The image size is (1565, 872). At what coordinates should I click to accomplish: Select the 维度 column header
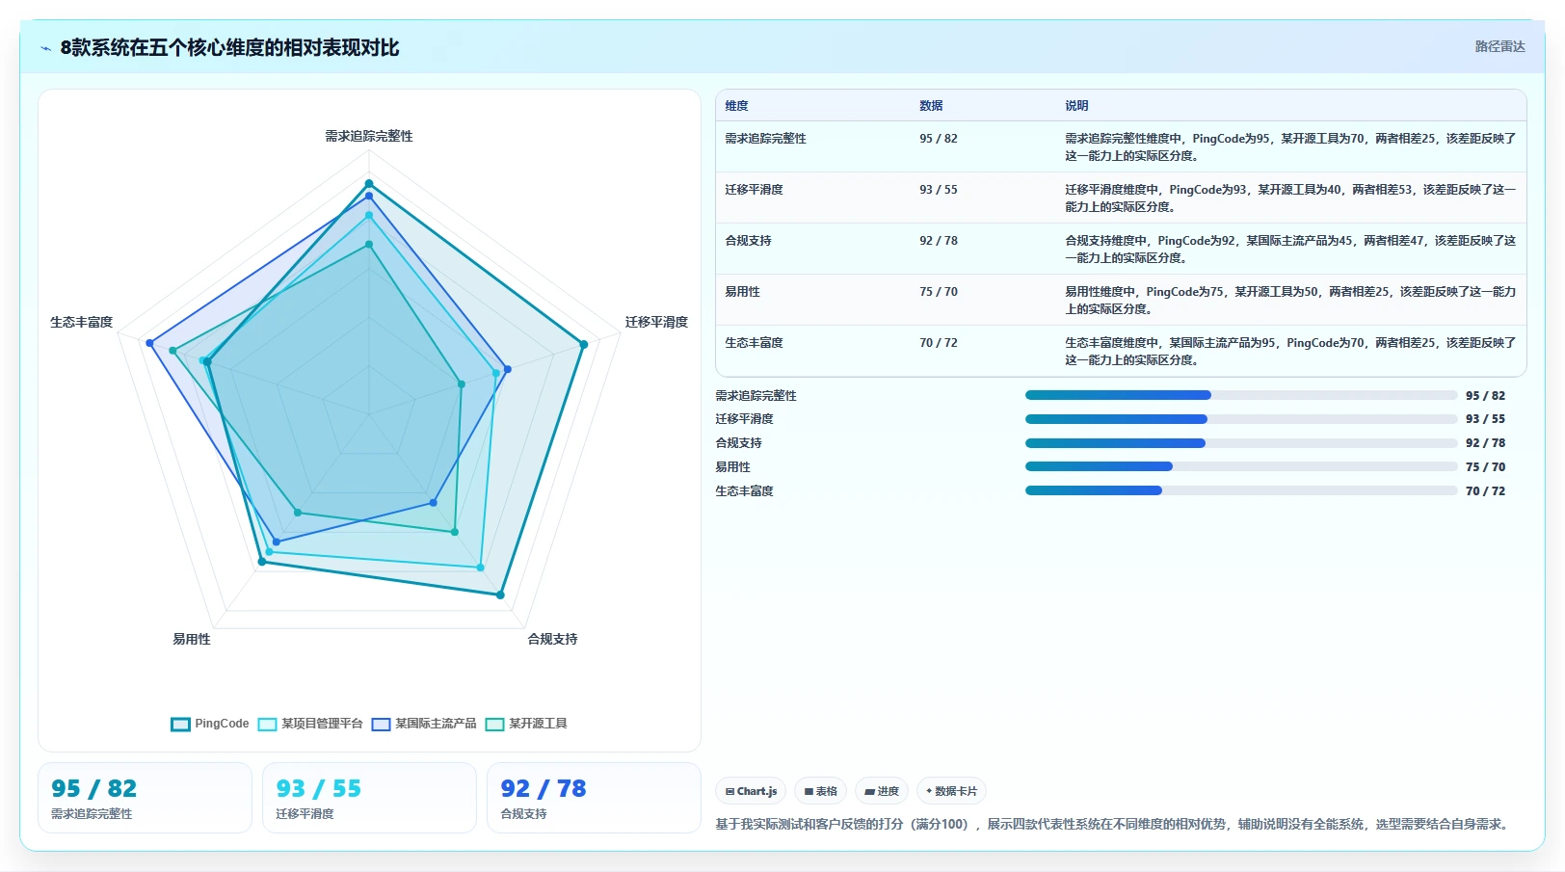(736, 106)
